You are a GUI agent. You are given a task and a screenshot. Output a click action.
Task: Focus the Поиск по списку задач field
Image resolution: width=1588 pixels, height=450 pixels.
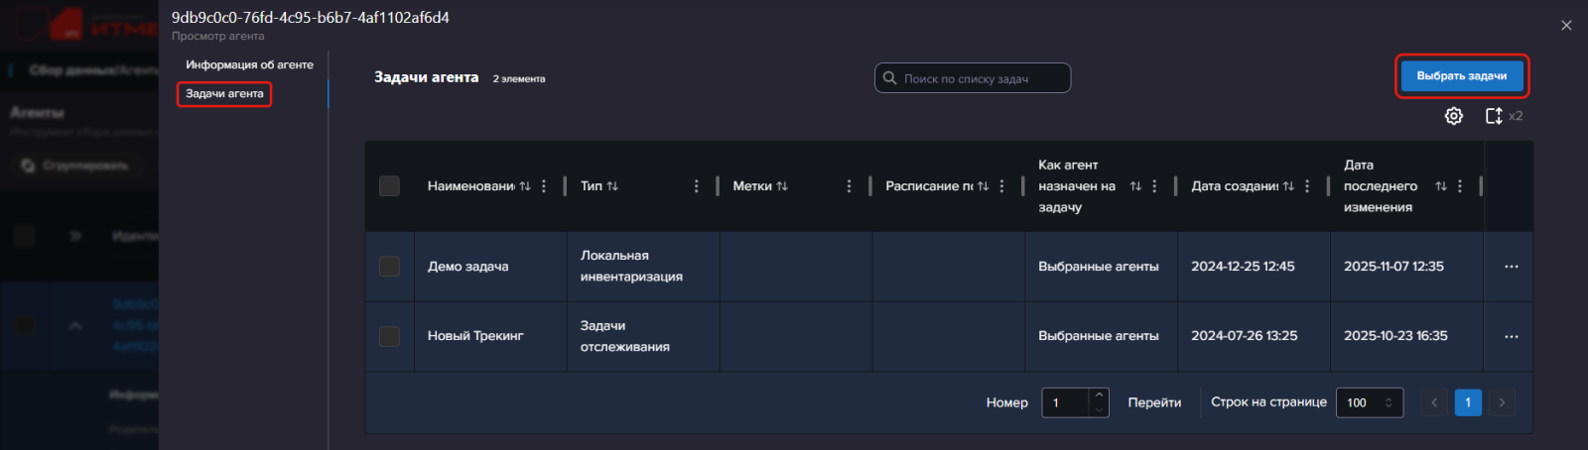click(x=981, y=78)
